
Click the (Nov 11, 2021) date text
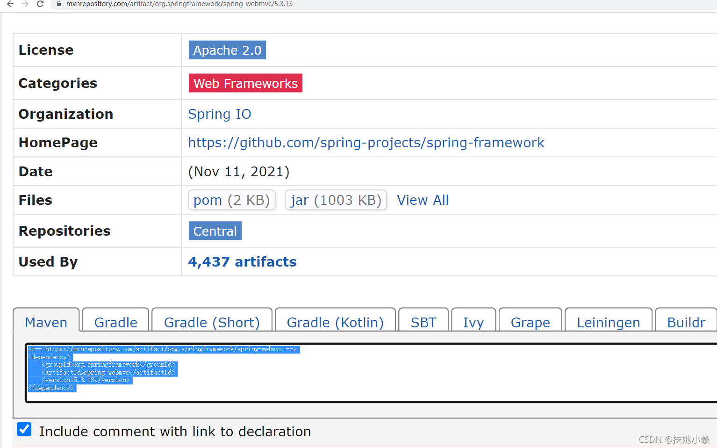click(x=239, y=172)
